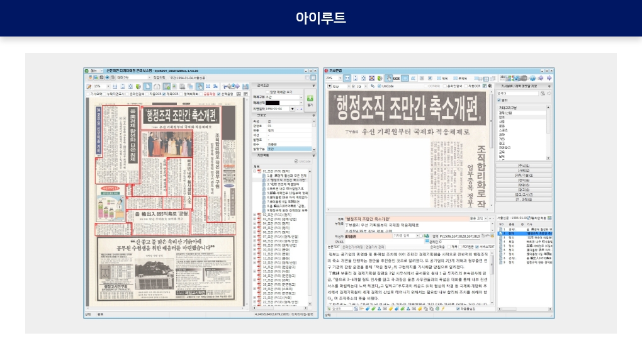642x355 pixels.
Task: Collapse the 01_조간 tree node
Action: (254, 171)
